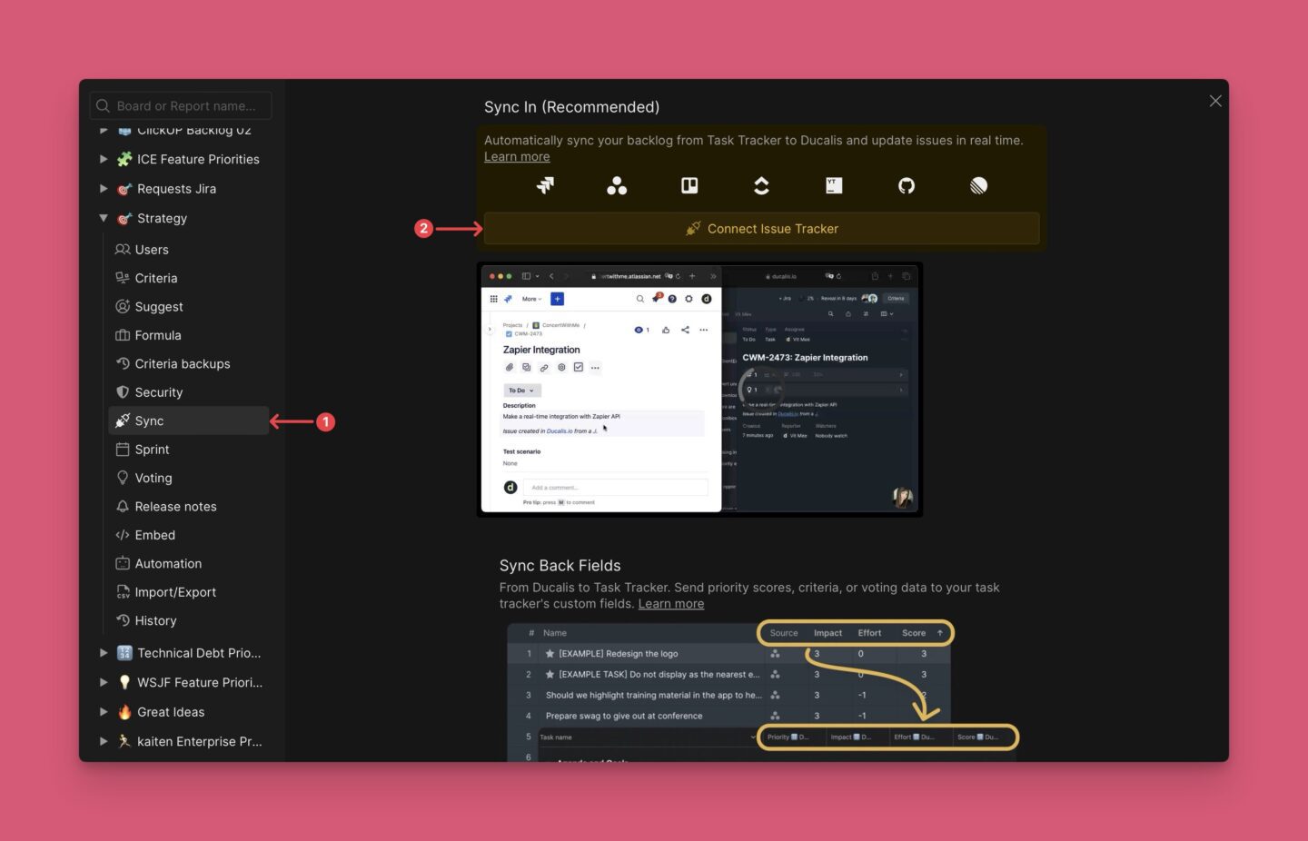Select the YouTrack icon
The width and height of the screenshot is (1308, 841).
click(833, 185)
